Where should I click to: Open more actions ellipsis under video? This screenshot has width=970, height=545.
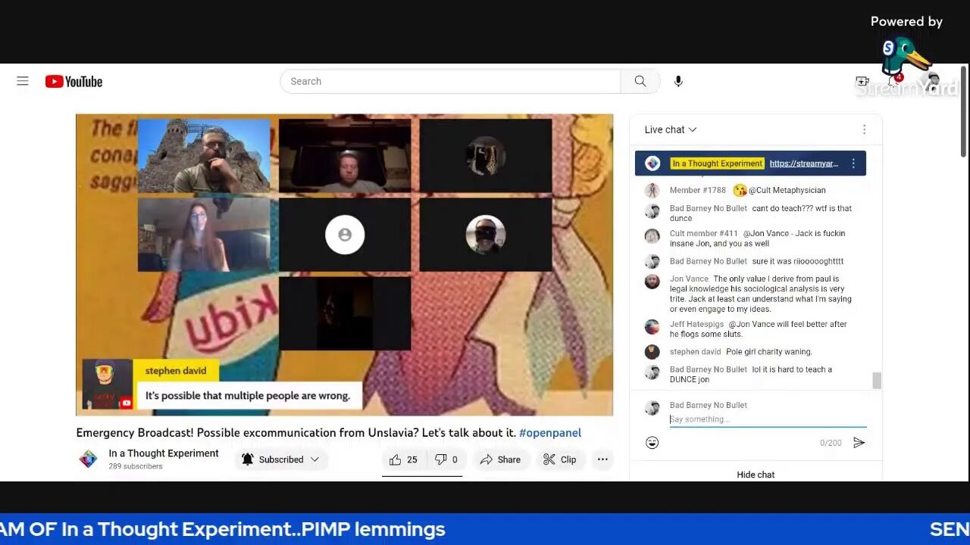(602, 459)
